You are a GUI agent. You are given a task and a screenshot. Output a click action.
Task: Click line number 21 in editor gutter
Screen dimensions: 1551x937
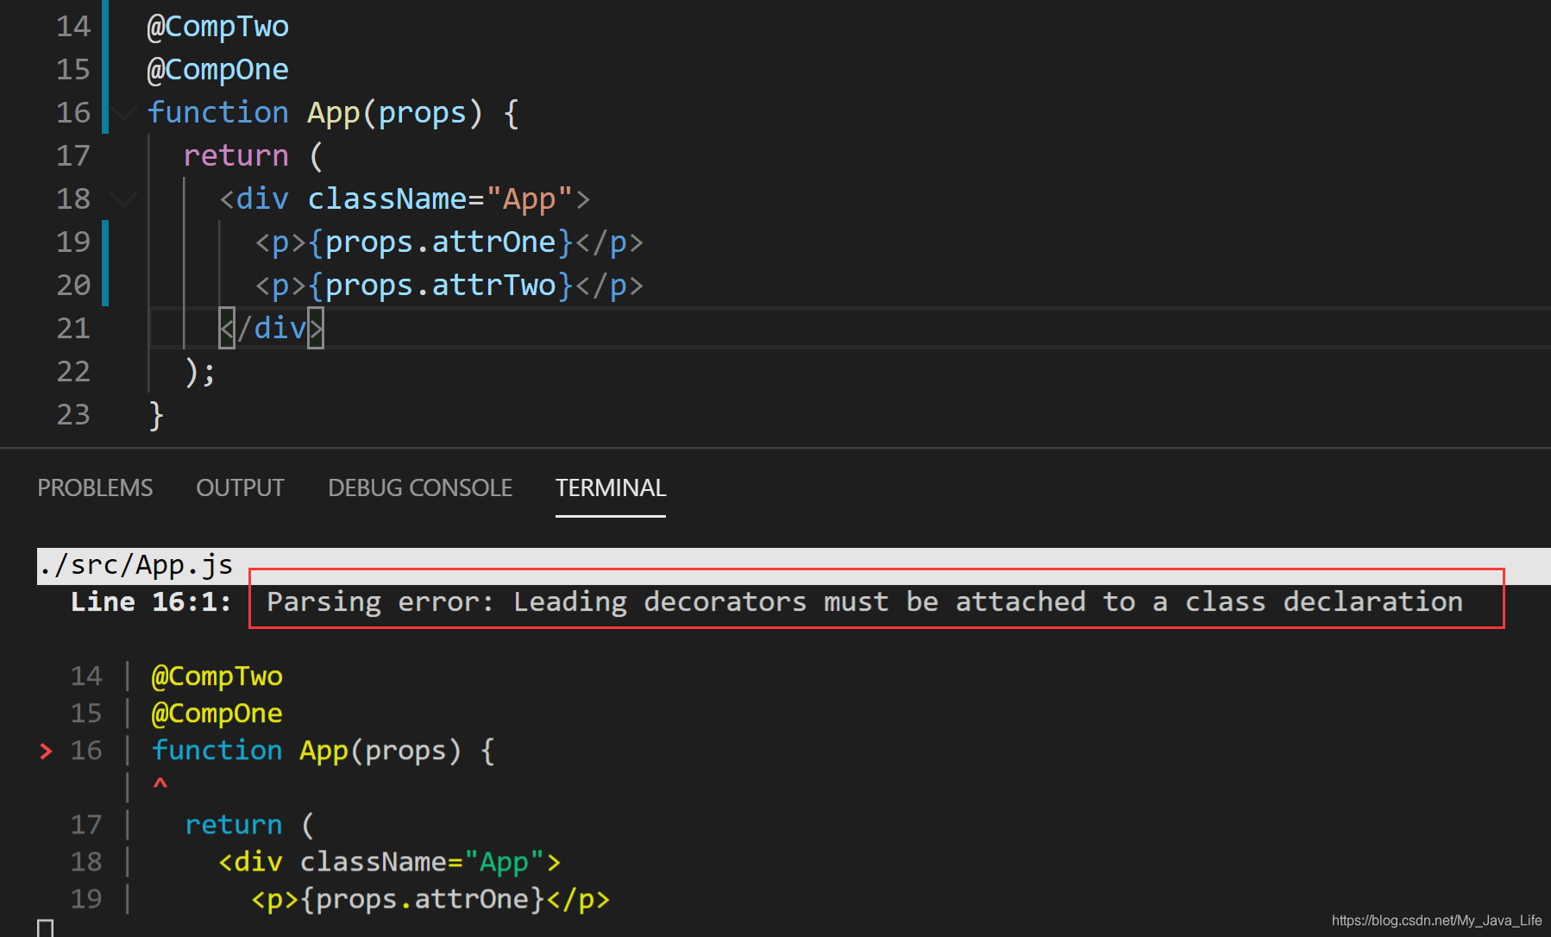[73, 329]
